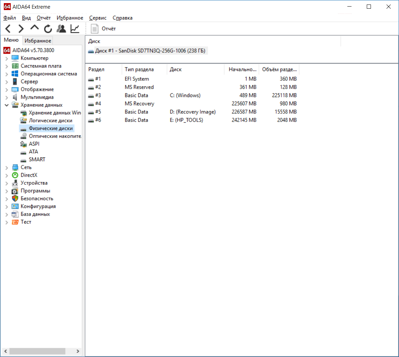Screen dimensions: 399x357
Task: Click the Операционная система Windows icon
Action: pos(15,73)
